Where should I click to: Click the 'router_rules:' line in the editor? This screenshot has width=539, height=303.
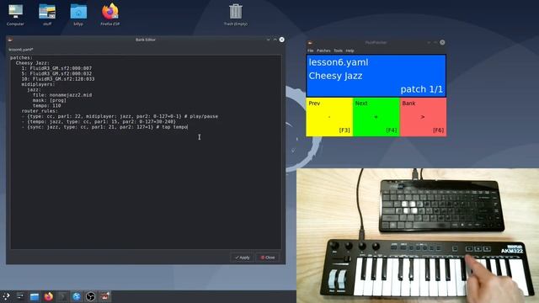tap(40, 111)
